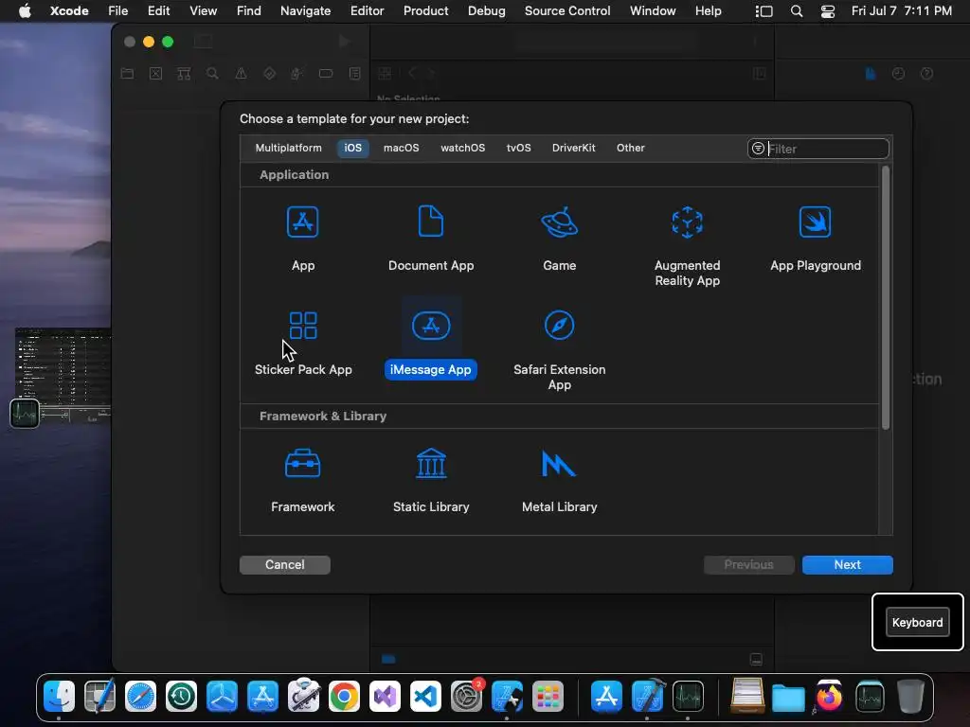Open the watchOS tab
Viewport: 970px width, 727px height.
tap(462, 148)
